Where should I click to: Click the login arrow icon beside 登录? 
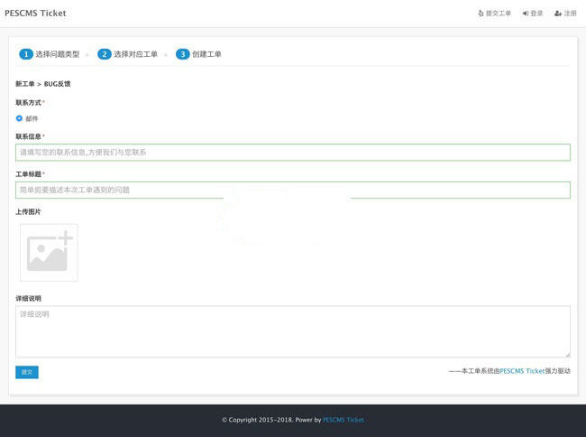[526, 14]
